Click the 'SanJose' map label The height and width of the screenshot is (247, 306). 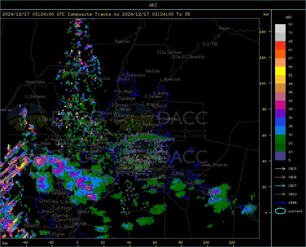(152, 71)
